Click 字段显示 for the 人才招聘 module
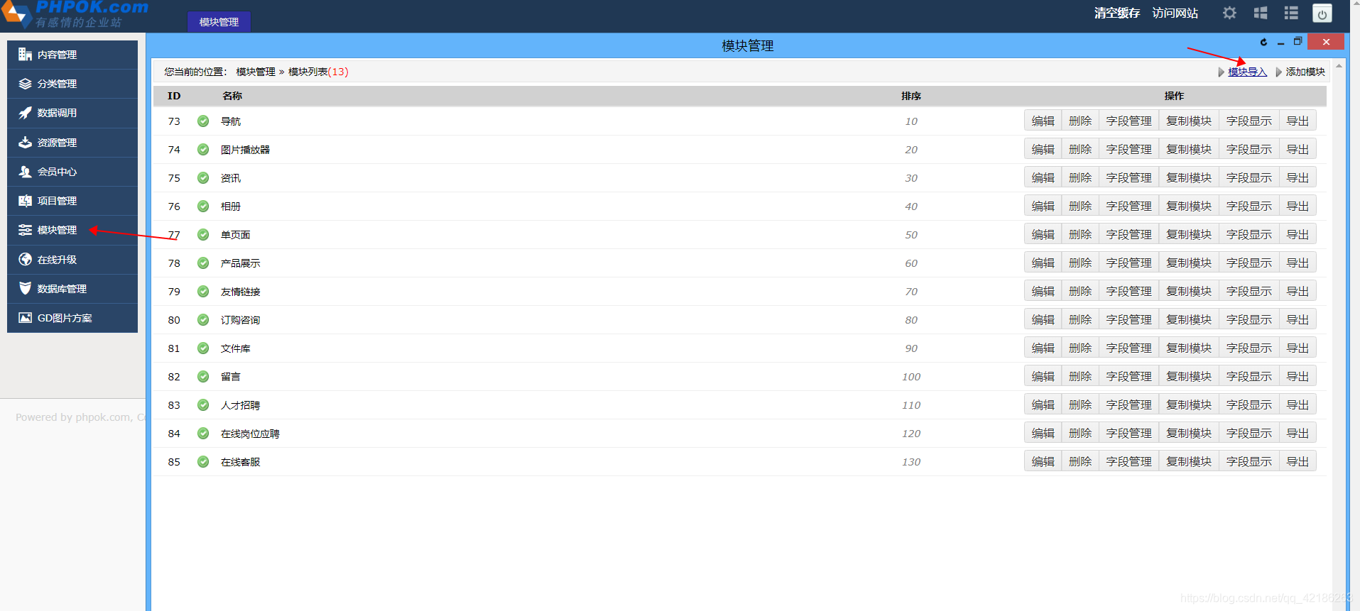The width and height of the screenshot is (1360, 611). point(1249,404)
